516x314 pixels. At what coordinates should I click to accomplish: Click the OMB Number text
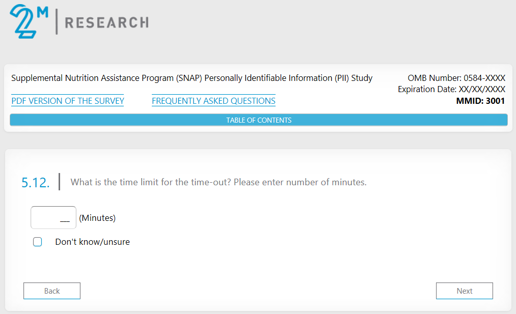tap(456, 78)
